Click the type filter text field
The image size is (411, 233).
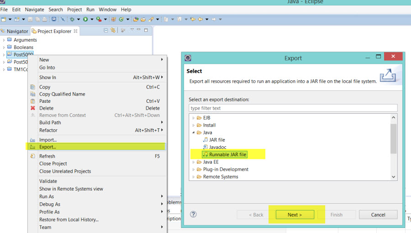293,108
